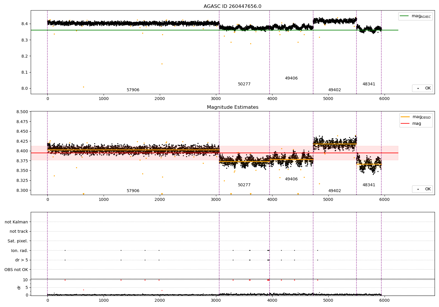439x307 pixels.
Task: Click the 'dr' y-axis label
Action: point(19,287)
